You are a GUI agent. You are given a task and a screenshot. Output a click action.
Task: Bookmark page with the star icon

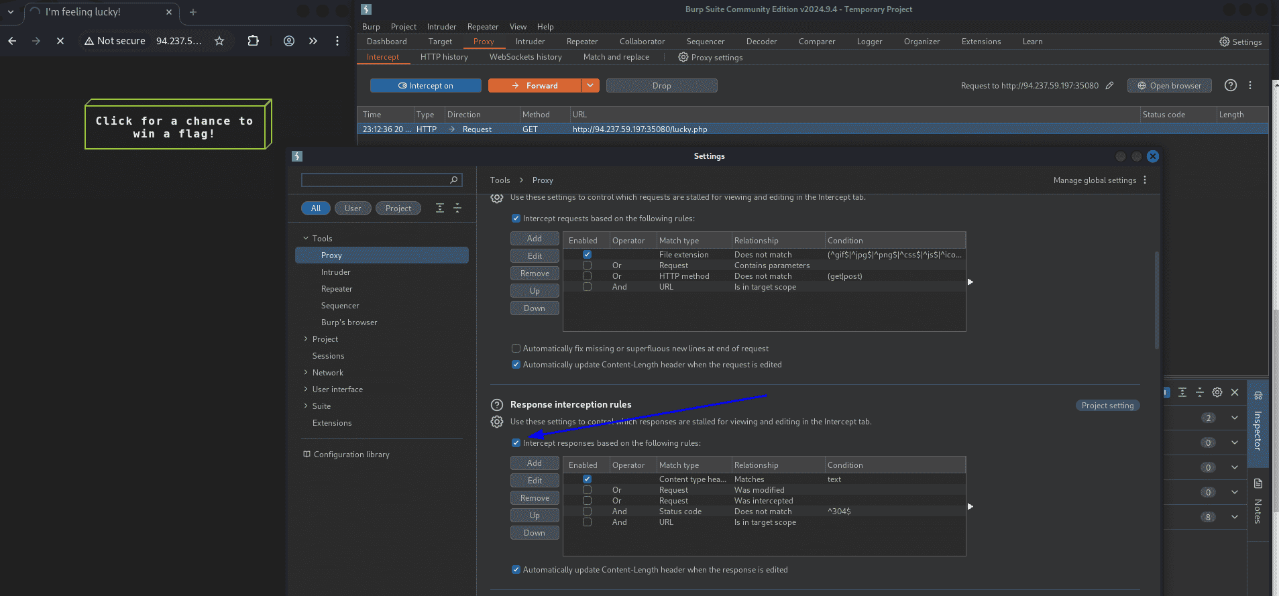(219, 41)
